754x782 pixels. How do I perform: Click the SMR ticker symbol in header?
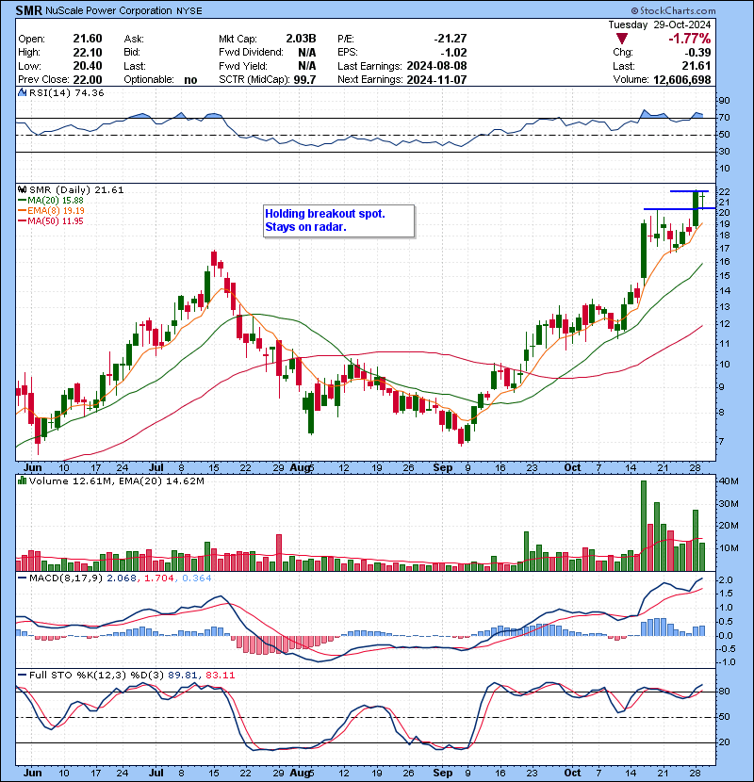point(29,10)
